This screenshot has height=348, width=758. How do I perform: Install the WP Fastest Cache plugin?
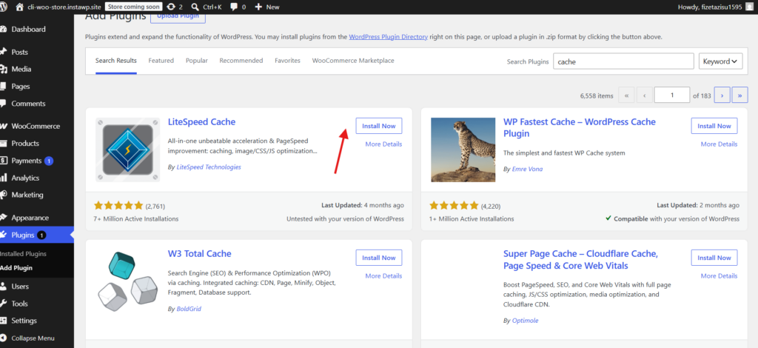click(x=714, y=126)
